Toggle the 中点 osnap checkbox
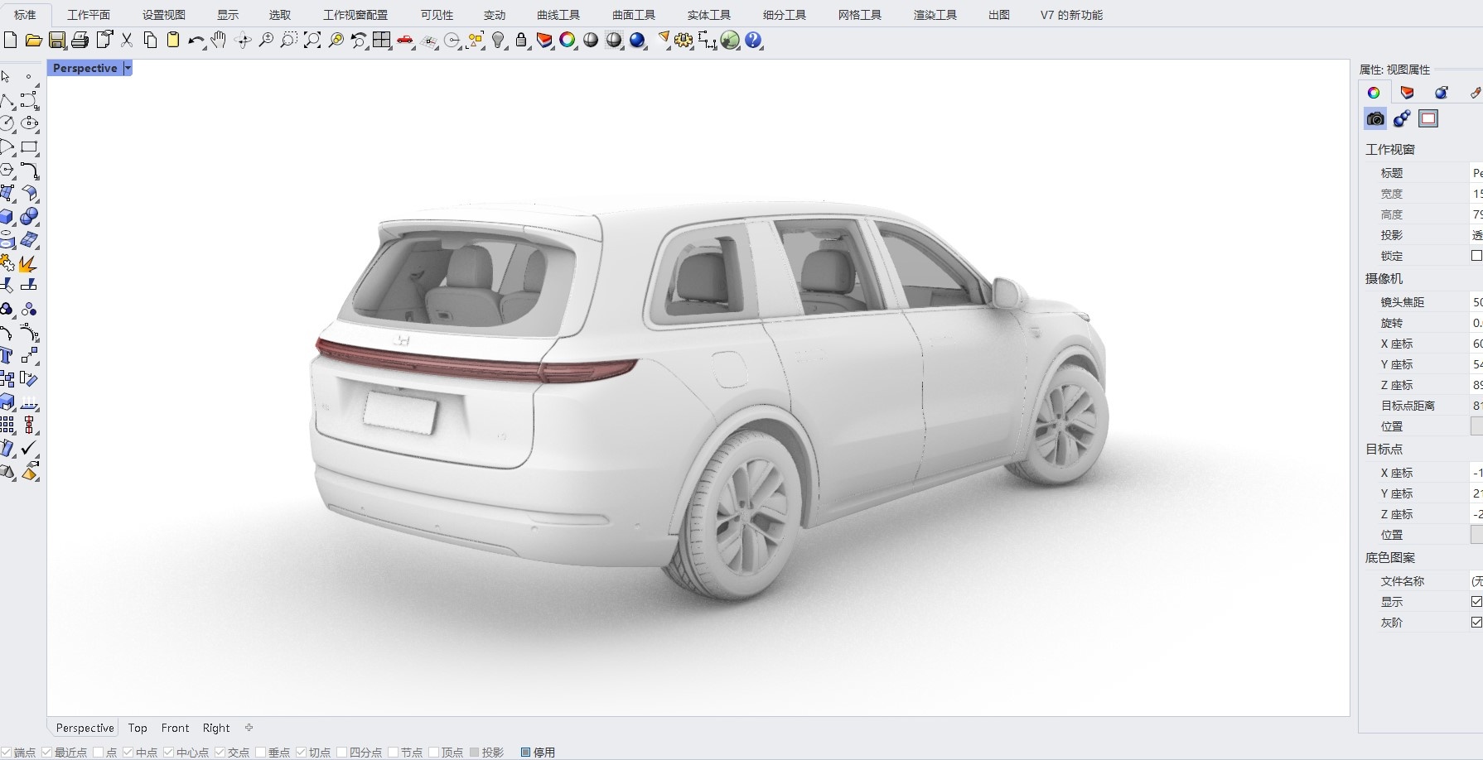Screen dimensions: 1483x760 click(x=128, y=753)
